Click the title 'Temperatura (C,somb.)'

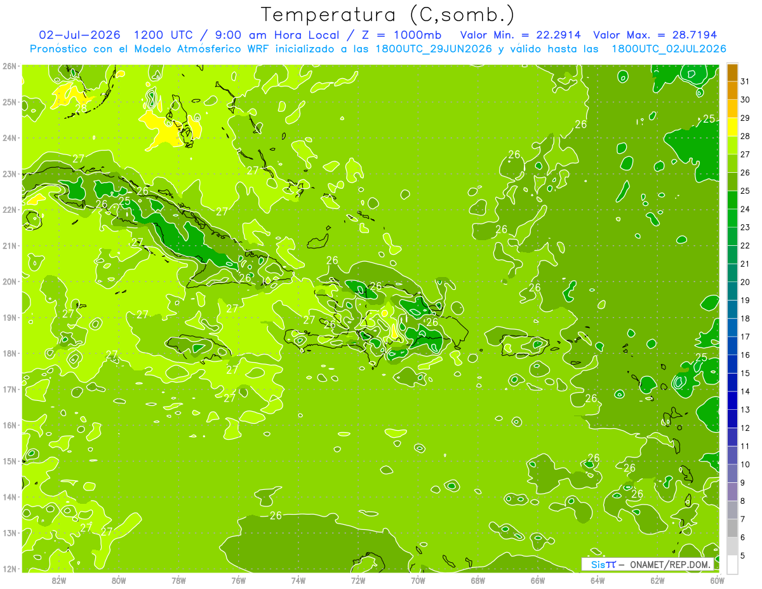tap(388, 15)
